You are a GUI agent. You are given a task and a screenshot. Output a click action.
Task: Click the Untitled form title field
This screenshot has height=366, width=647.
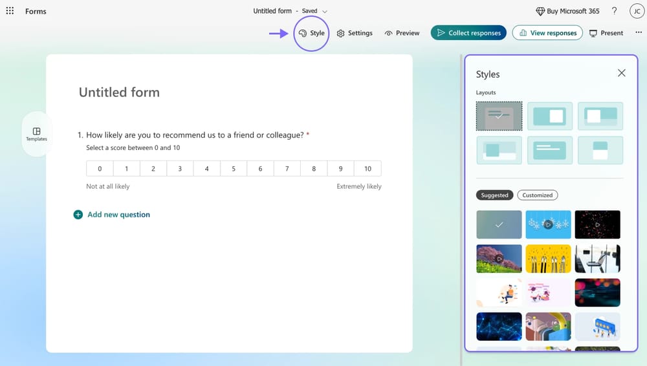(x=119, y=92)
